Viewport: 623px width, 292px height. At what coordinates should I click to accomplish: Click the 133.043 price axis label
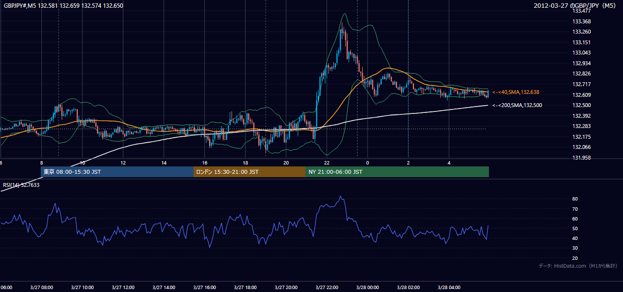click(581, 53)
